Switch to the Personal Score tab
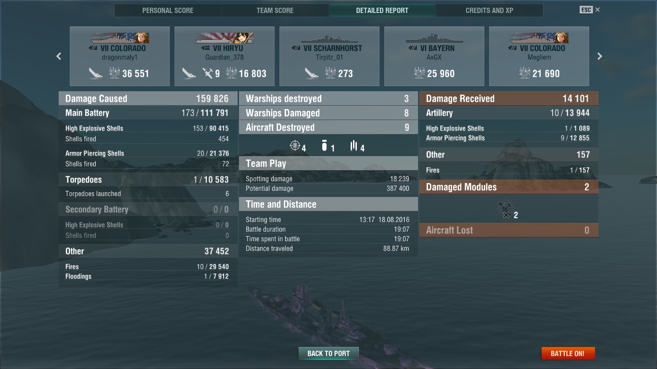The image size is (657, 369). 168,10
